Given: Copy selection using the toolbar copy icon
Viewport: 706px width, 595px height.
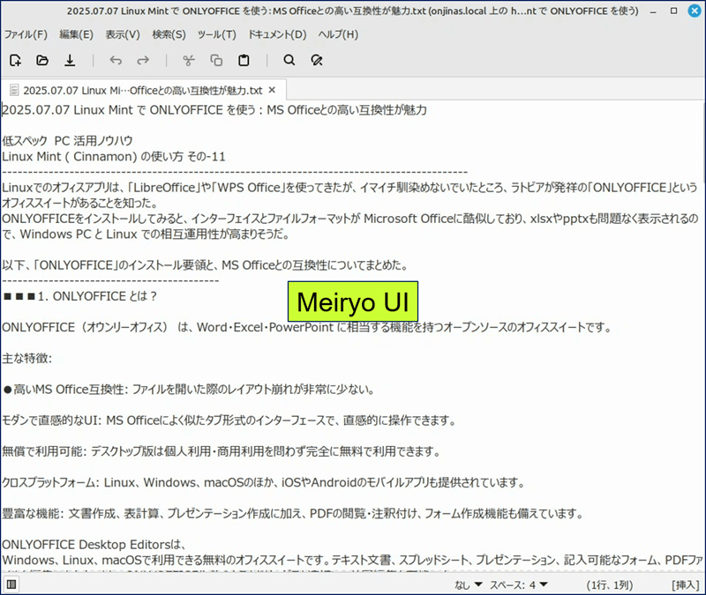Looking at the screenshot, I should 216,60.
